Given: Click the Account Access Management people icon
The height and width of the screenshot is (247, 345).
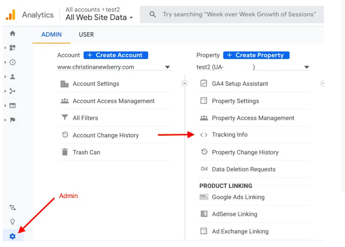Looking at the screenshot, I should (65, 101).
